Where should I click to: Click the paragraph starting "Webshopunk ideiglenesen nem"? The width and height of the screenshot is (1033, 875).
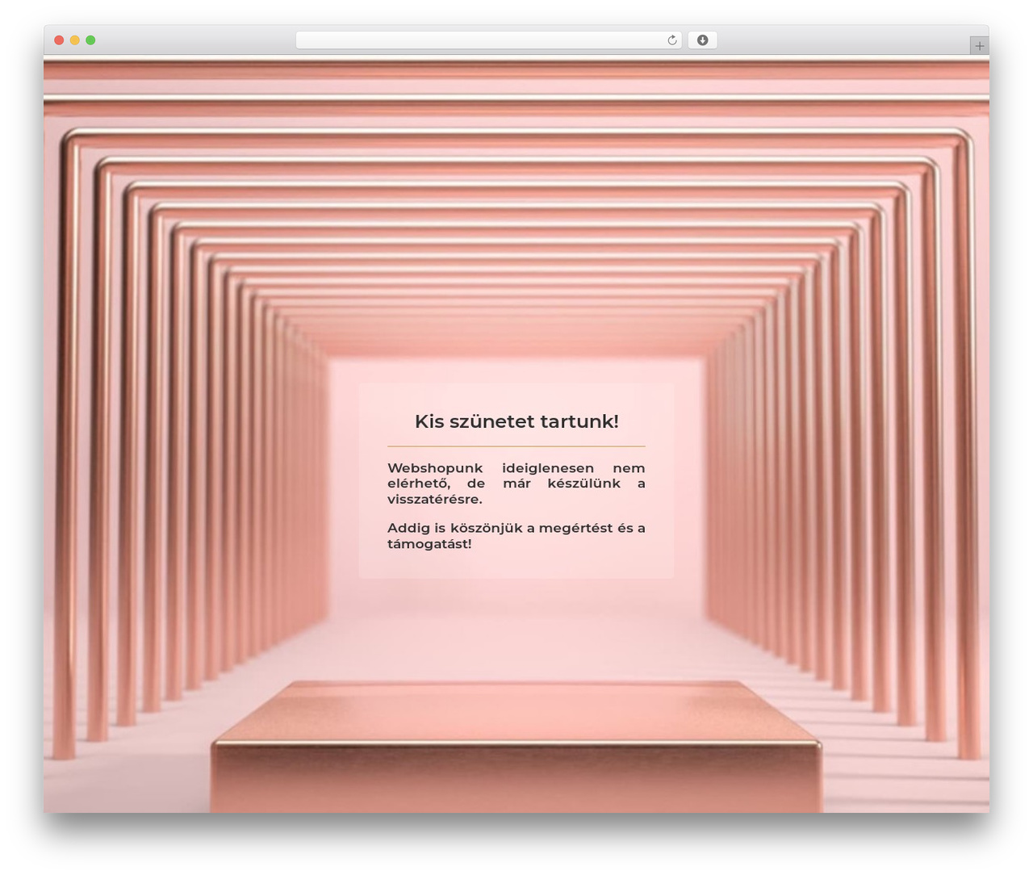516,484
